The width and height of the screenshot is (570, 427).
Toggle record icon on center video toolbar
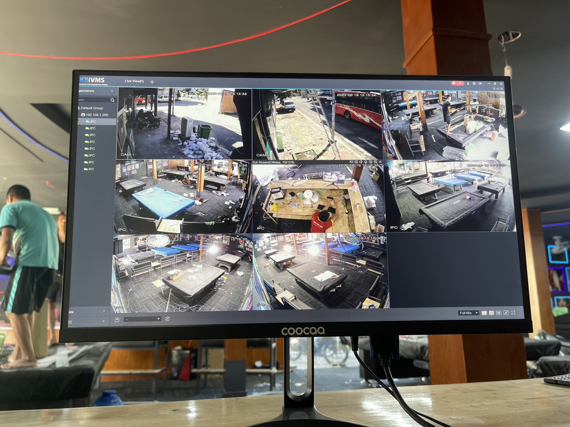[370, 162]
